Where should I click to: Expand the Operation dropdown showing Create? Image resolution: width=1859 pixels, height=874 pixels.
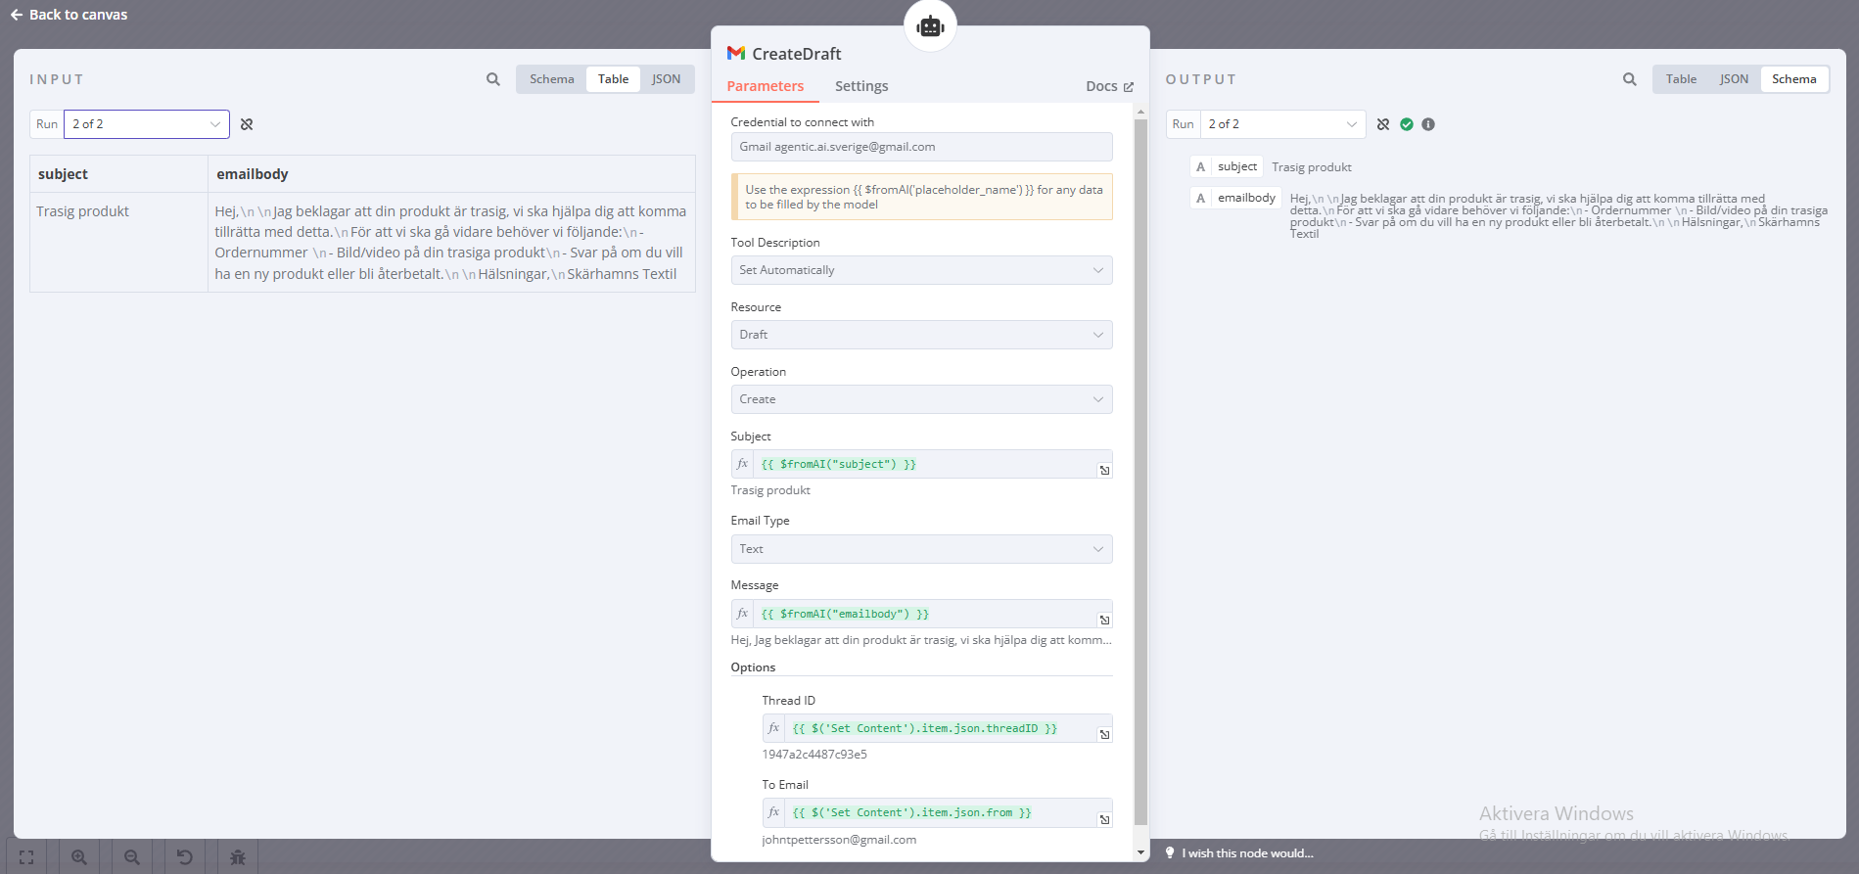(921, 399)
